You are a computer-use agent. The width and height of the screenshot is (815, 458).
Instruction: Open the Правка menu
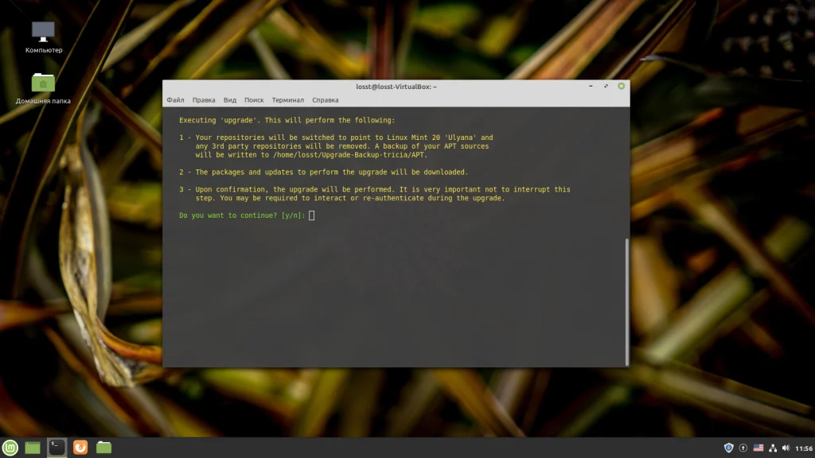point(204,99)
